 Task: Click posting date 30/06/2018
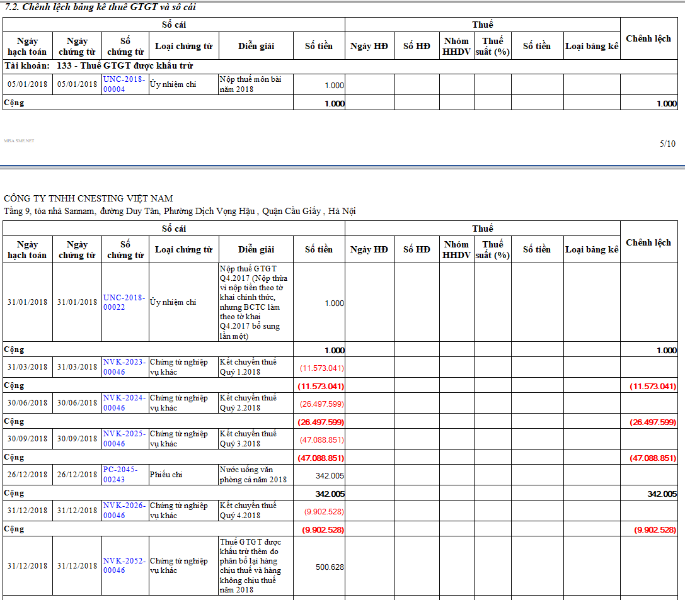coord(28,403)
